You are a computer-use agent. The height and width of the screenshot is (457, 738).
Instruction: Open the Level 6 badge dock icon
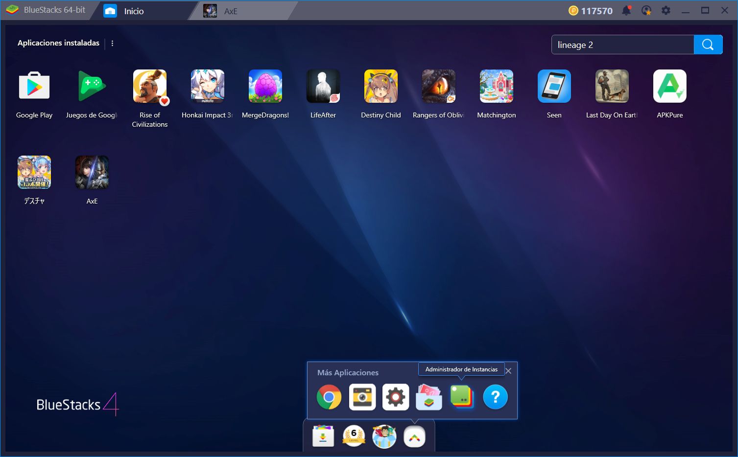pyautogui.click(x=354, y=436)
